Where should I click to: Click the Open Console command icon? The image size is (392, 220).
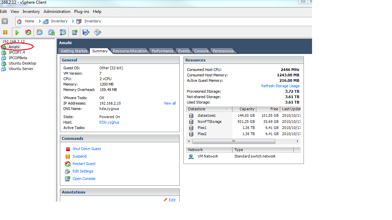coord(67,179)
